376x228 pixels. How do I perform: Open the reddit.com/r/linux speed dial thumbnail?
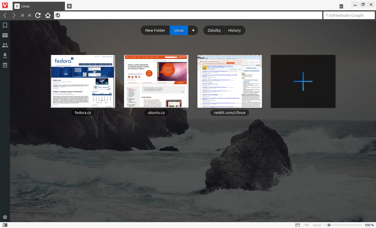(x=230, y=81)
